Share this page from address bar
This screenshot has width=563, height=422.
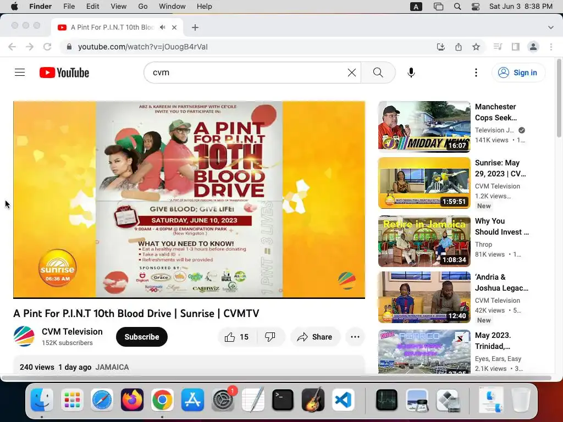coord(459,47)
